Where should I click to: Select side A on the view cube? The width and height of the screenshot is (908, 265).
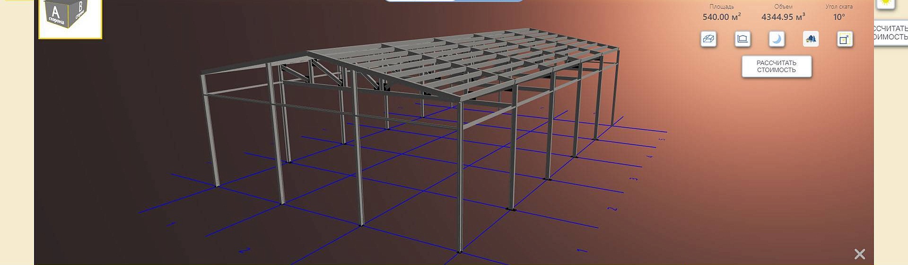56,13
